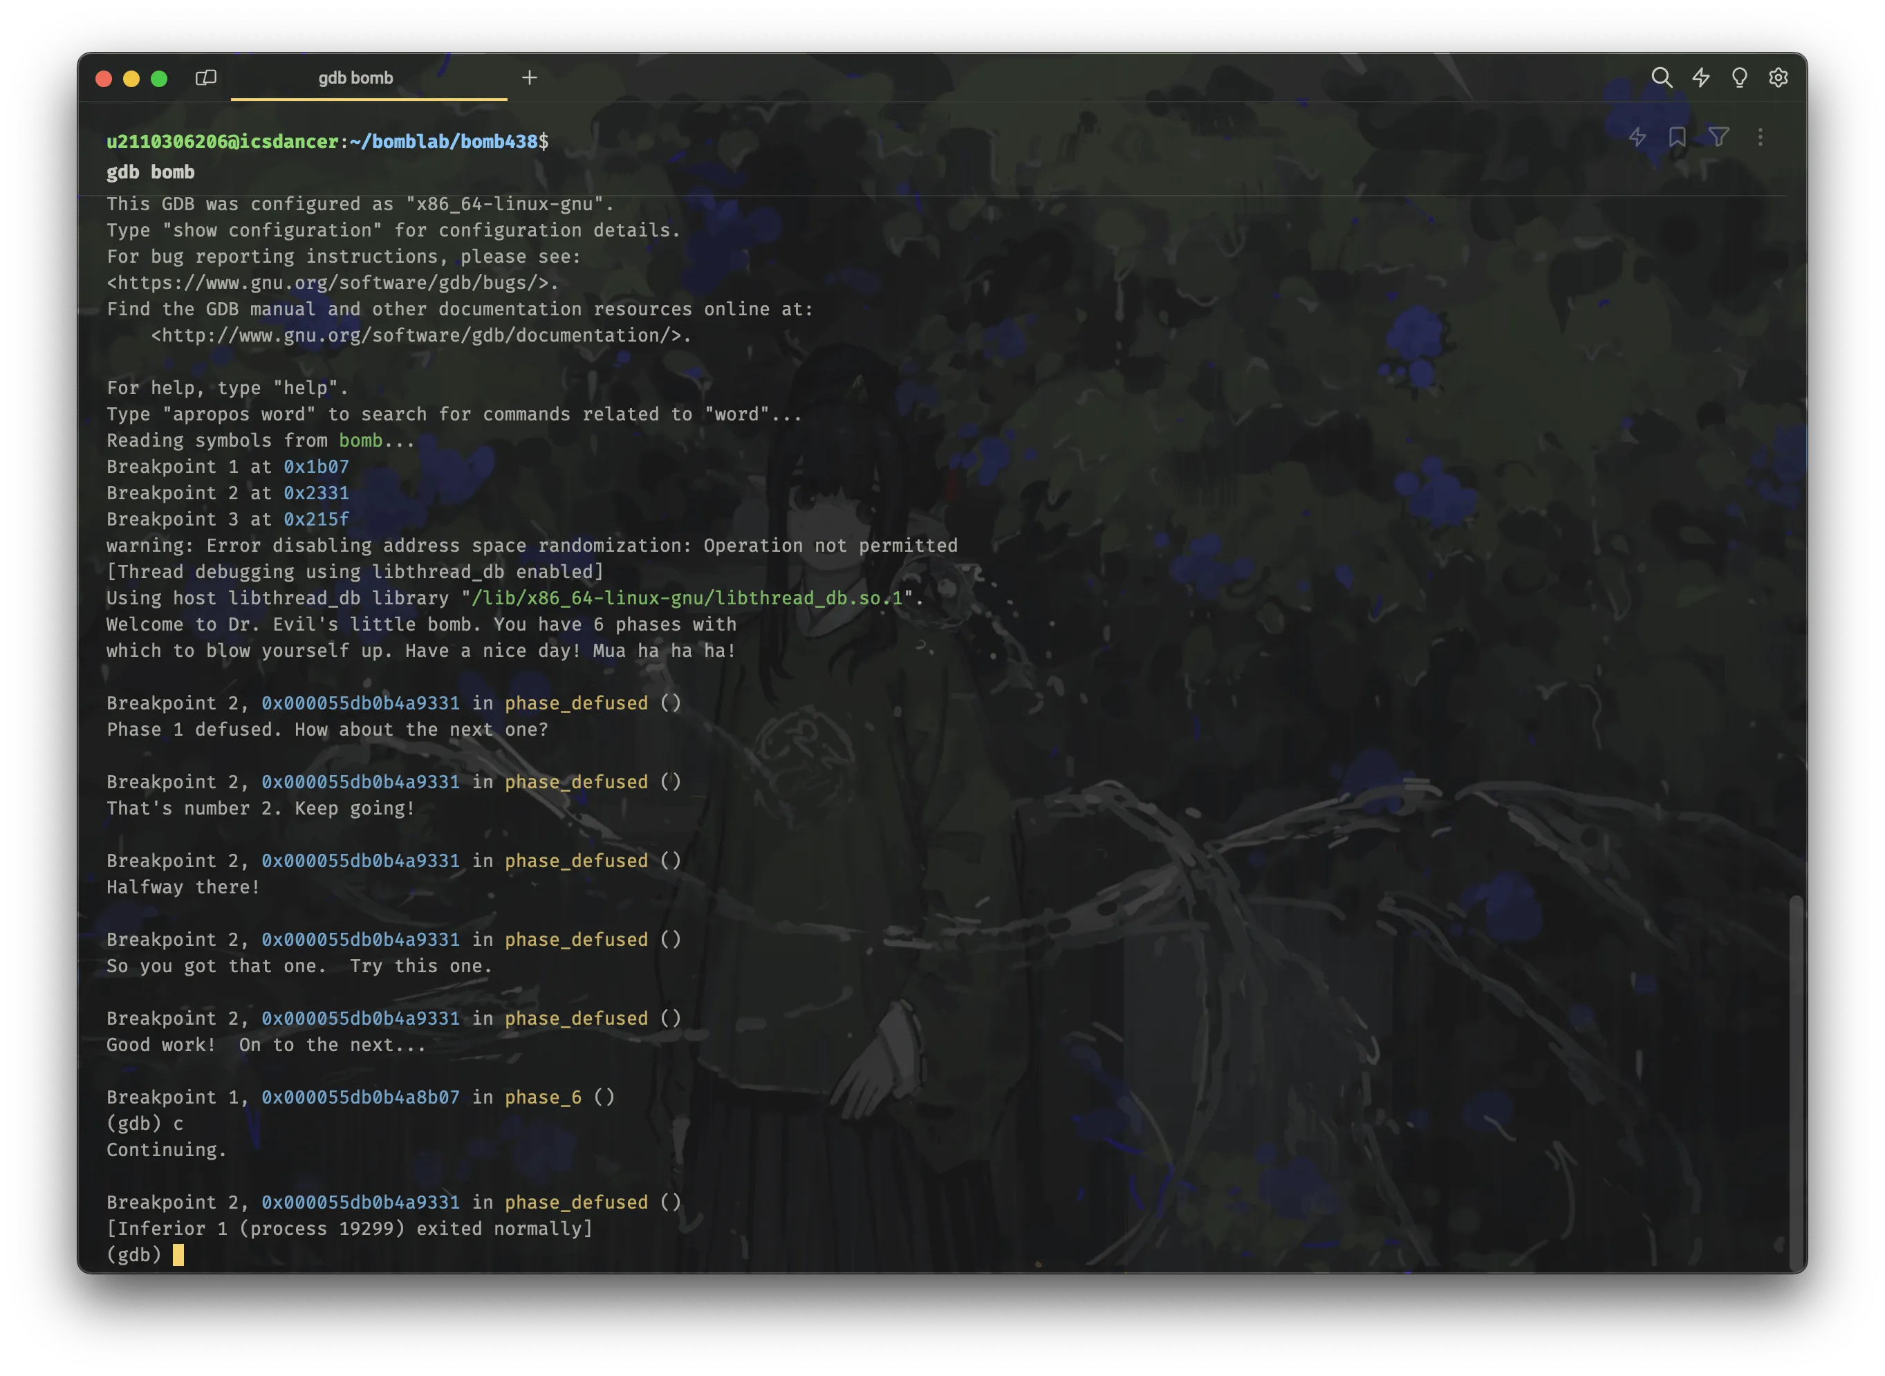Click the gnu.org gdb bugs URL
Screen dimensions: 1885x1376
click(x=333, y=282)
